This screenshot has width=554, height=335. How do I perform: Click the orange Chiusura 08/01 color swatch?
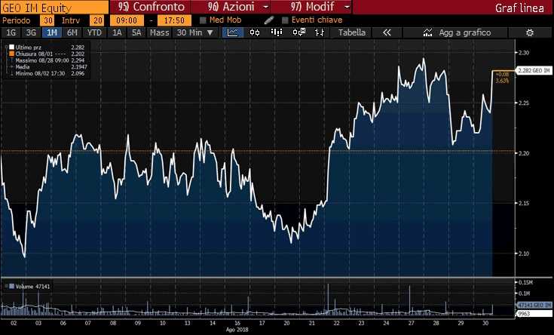11,54
